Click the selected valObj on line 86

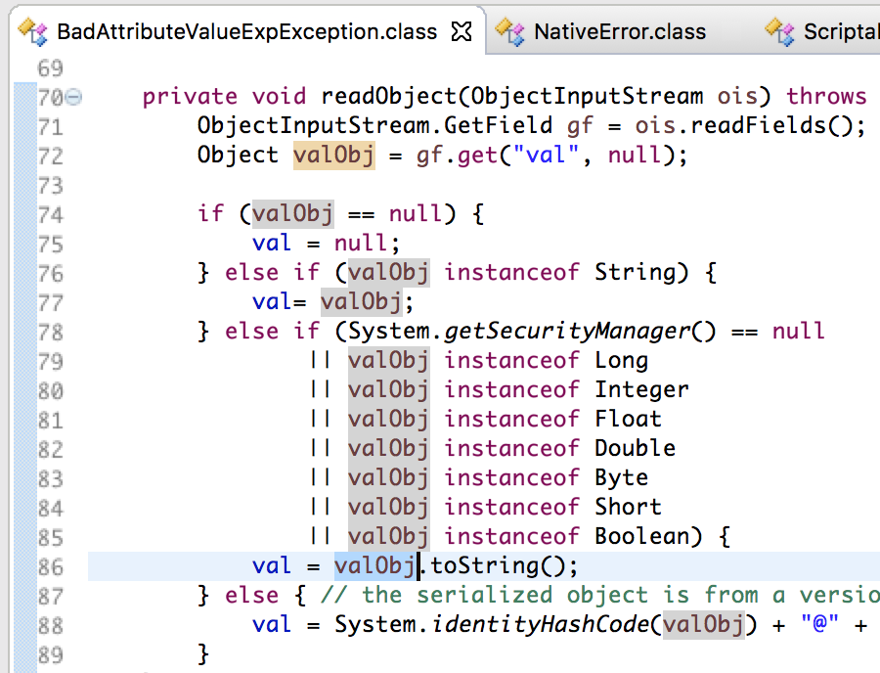tap(374, 565)
